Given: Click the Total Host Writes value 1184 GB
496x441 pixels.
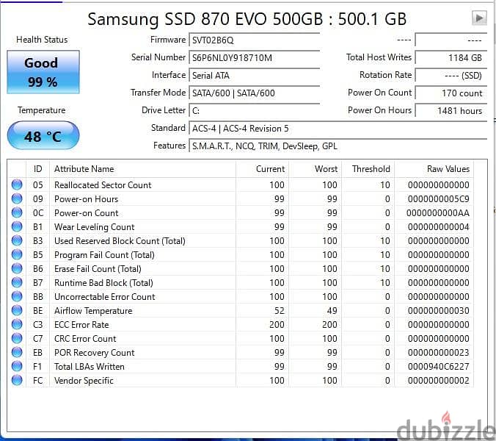Looking at the screenshot, I should [451, 58].
